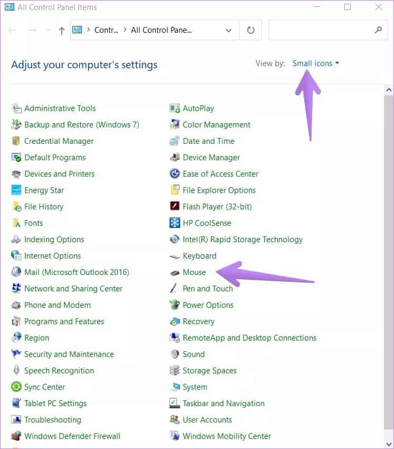Open Programs and Features

click(x=64, y=322)
